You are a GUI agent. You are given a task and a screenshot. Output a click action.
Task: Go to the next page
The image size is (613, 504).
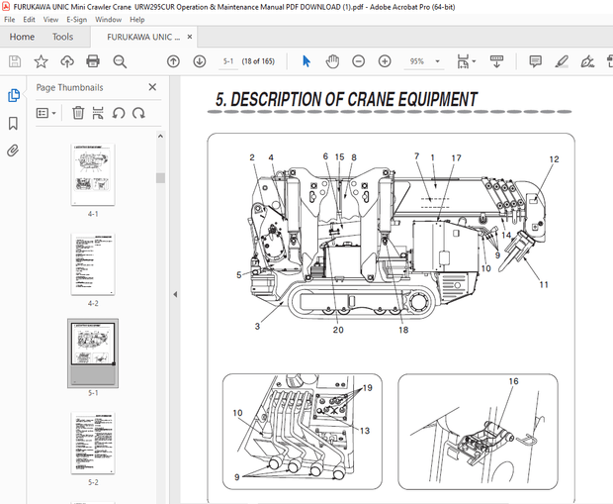(200, 61)
